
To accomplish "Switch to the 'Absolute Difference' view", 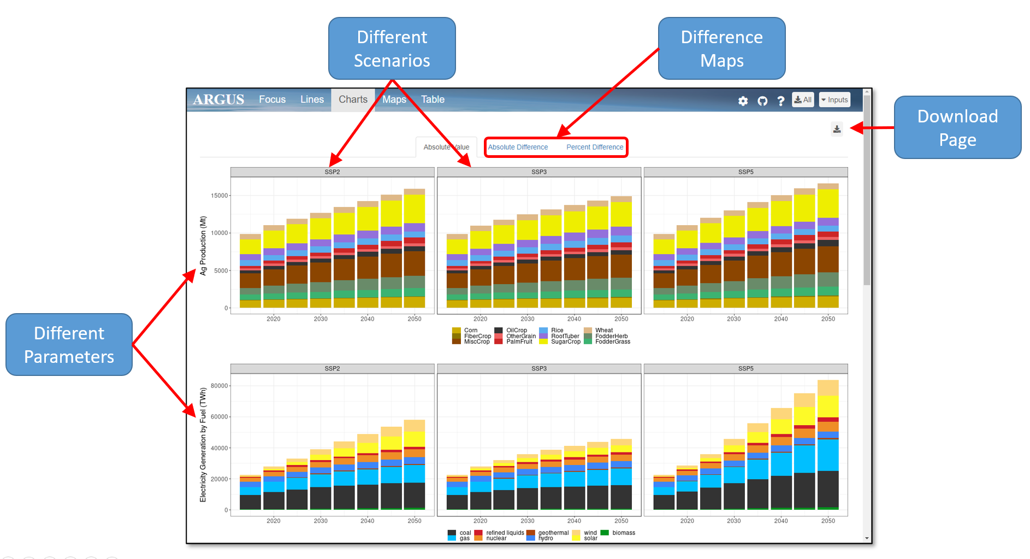I will (x=518, y=147).
